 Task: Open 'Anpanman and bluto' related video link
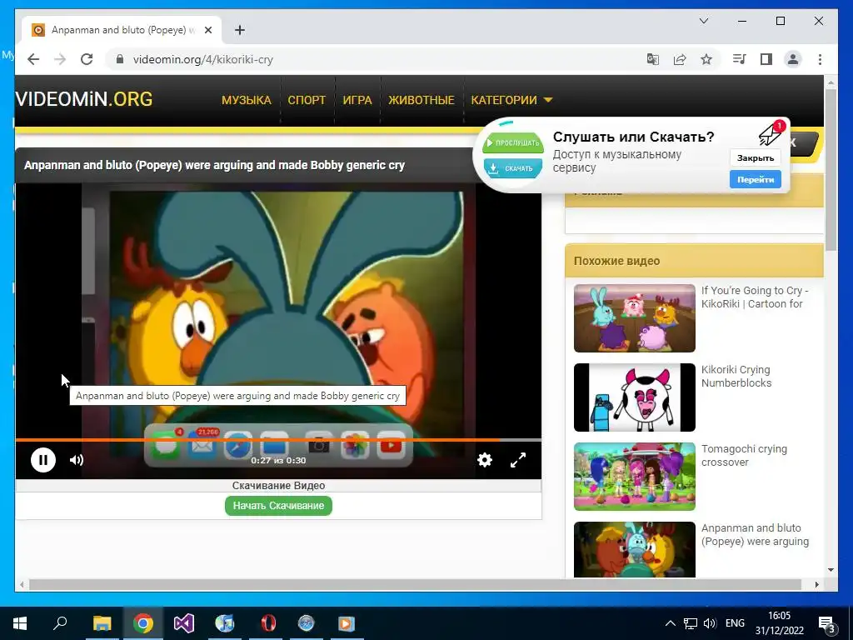coord(755,534)
